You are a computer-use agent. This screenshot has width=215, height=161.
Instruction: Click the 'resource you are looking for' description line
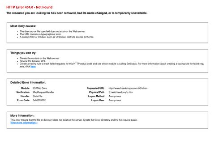point(77,13)
